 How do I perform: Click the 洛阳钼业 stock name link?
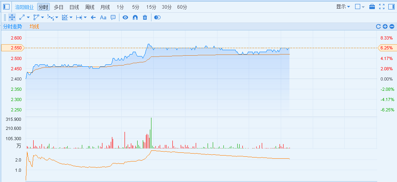pos(24,7)
